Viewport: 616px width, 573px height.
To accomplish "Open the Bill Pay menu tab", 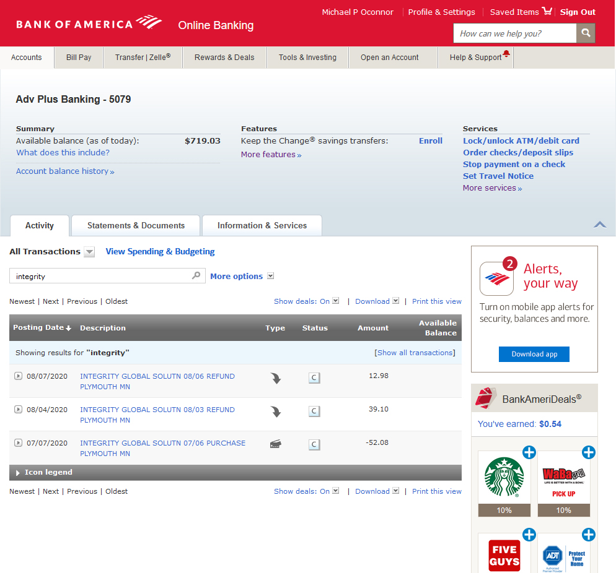I will point(79,58).
